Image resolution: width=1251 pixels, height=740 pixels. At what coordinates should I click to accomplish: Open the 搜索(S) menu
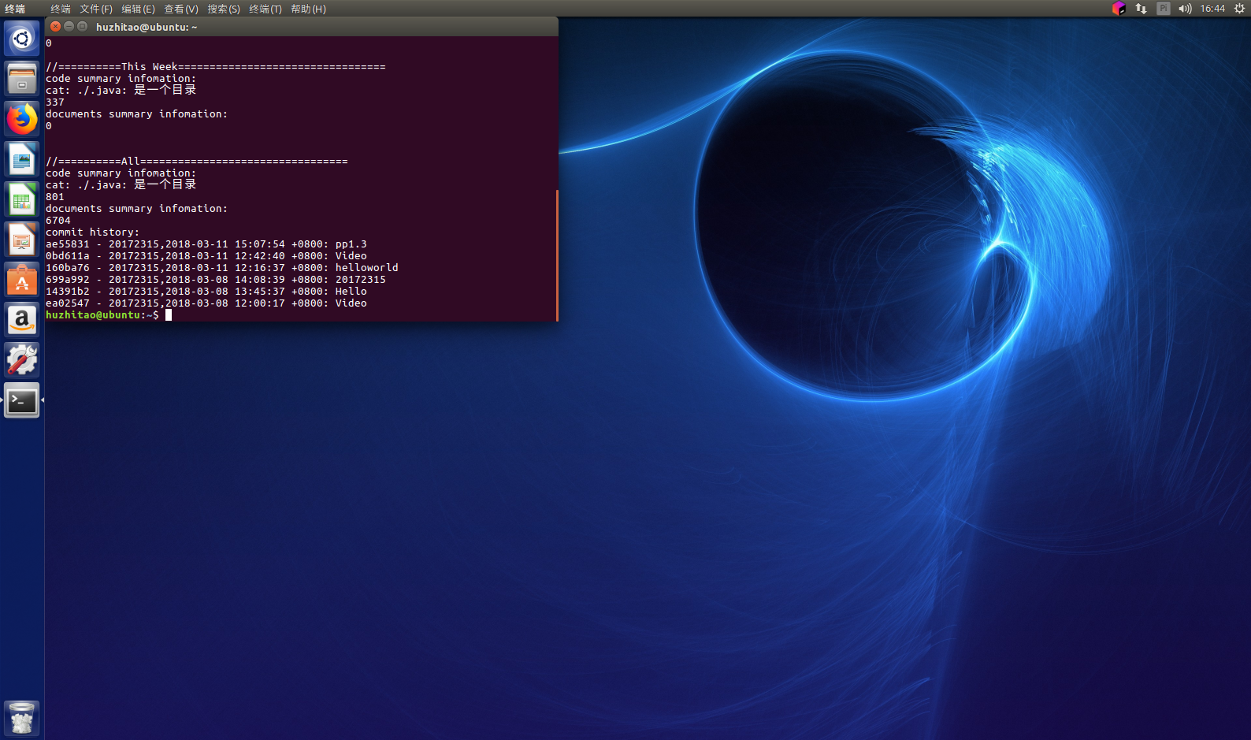(x=224, y=9)
